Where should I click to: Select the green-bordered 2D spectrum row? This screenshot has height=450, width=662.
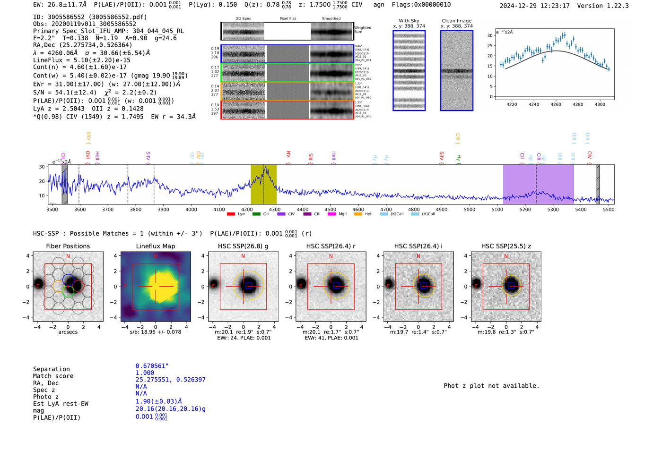pyautogui.click(x=287, y=73)
